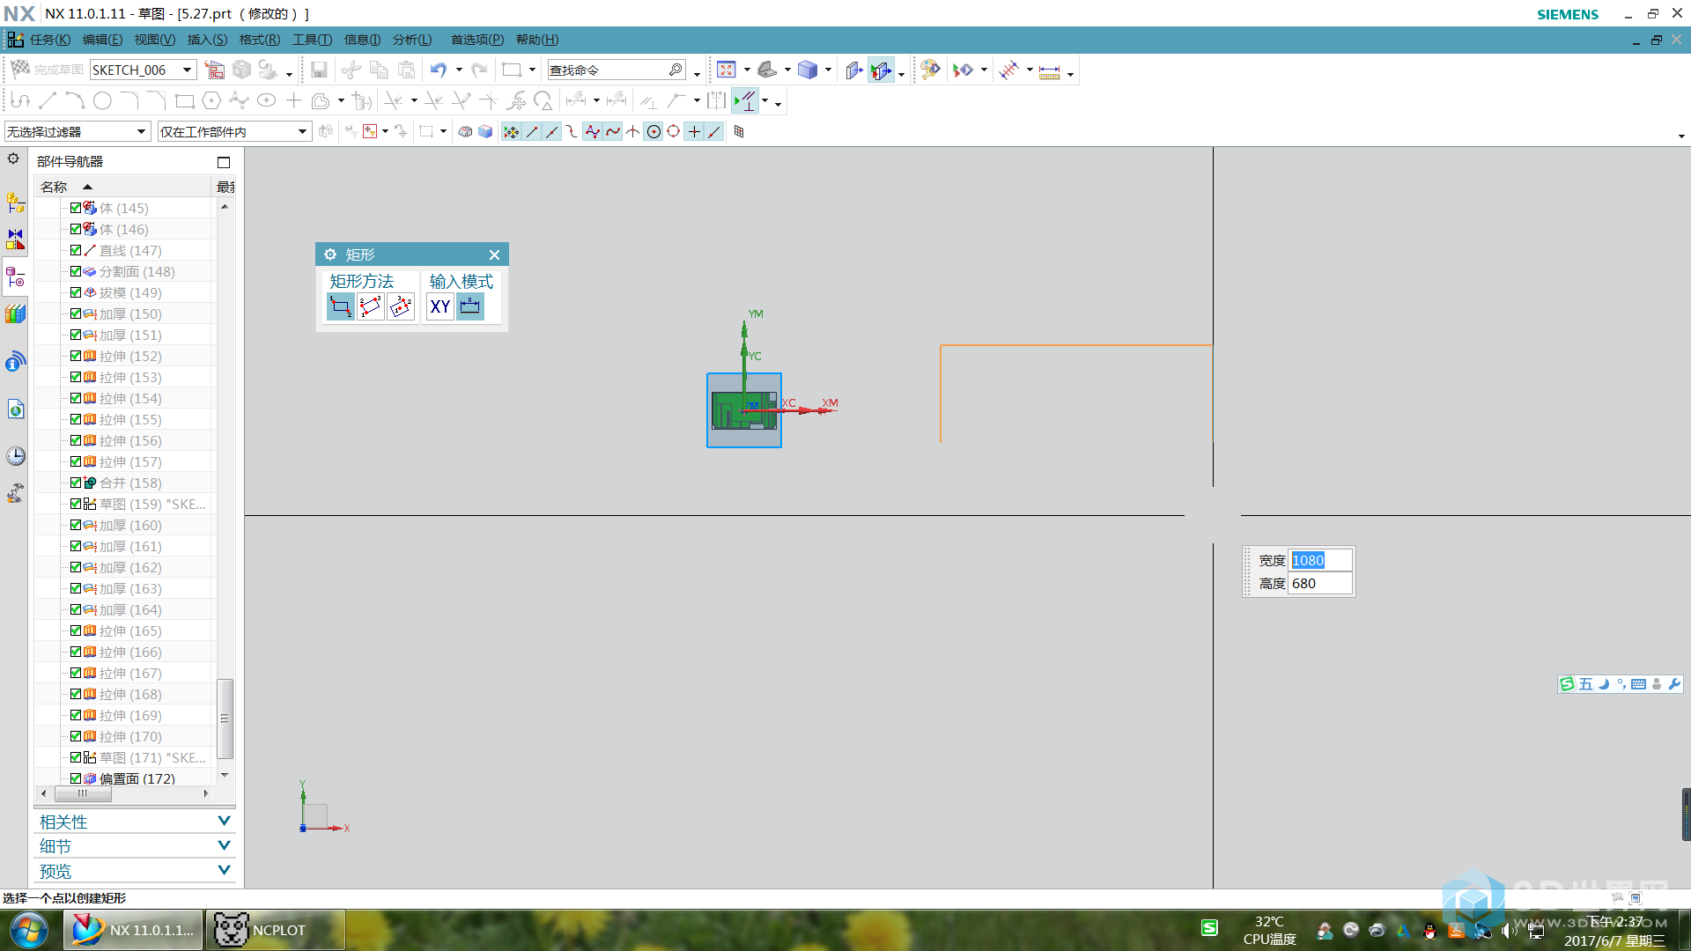This screenshot has height=951, width=1691.
Task: Choose From Center rectangle method
Action: pyautogui.click(x=401, y=306)
